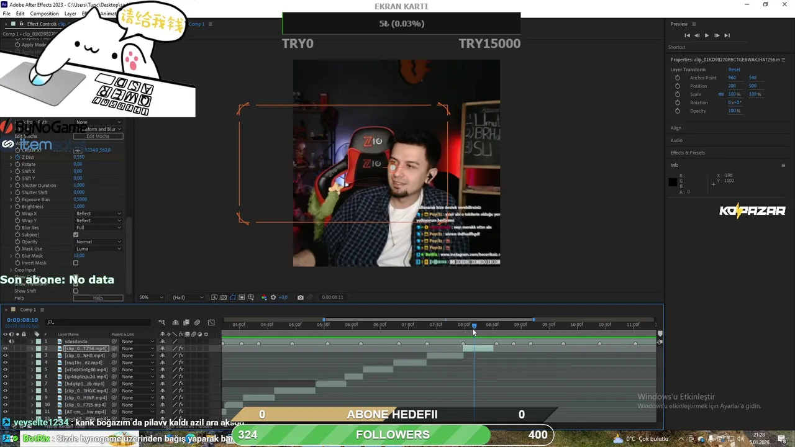This screenshot has width=795, height=447.
Task: Take a snapshot with the camera icon
Action: tap(301, 297)
